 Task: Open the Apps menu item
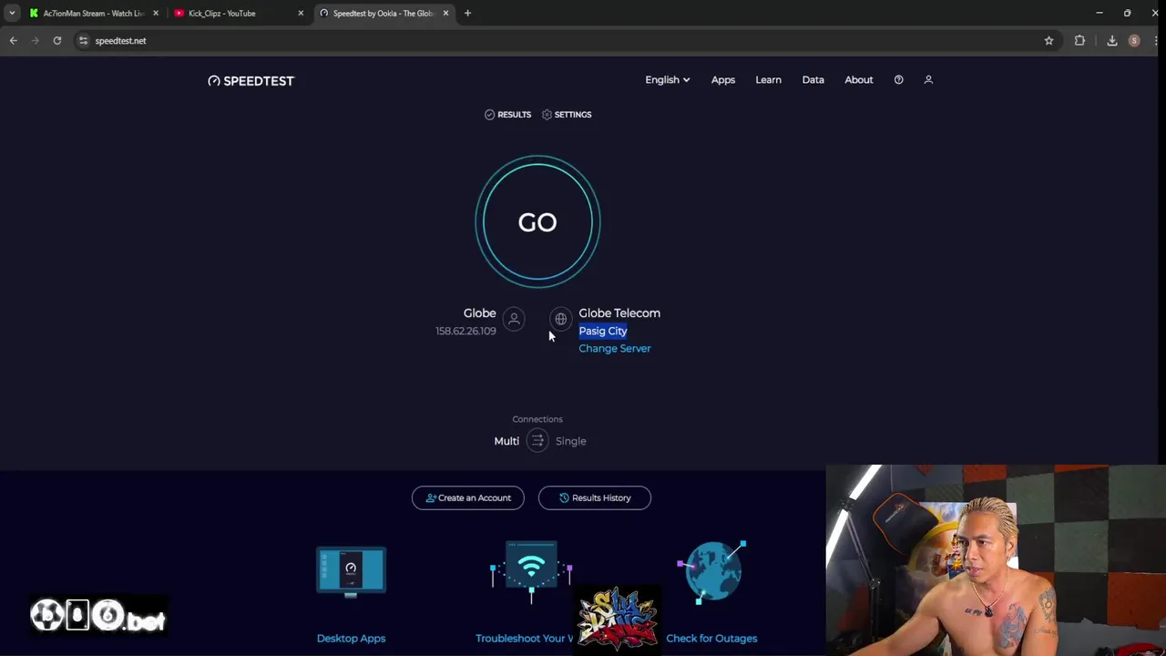pyautogui.click(x=723, y=80)
